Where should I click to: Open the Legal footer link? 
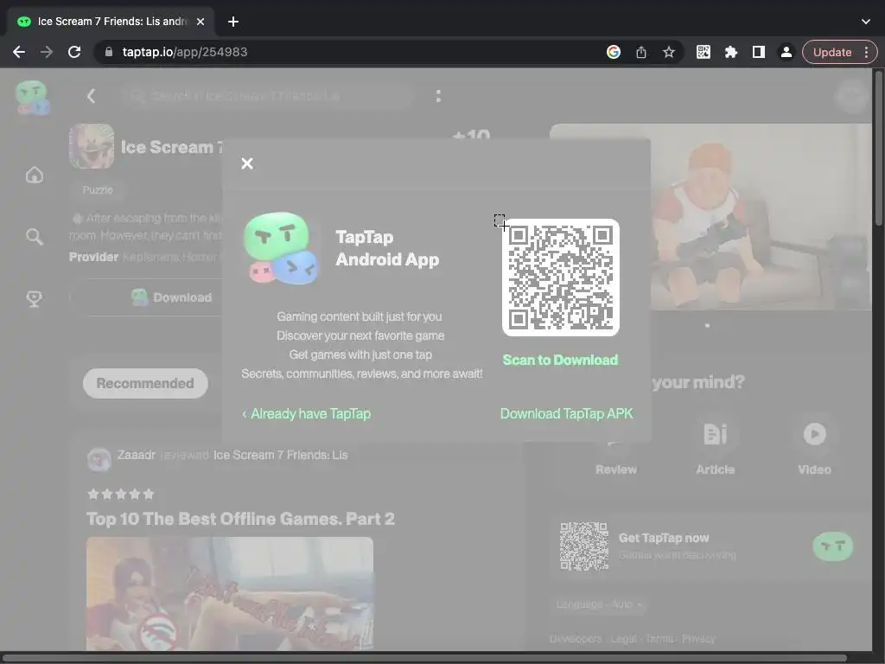pos(624,639)
